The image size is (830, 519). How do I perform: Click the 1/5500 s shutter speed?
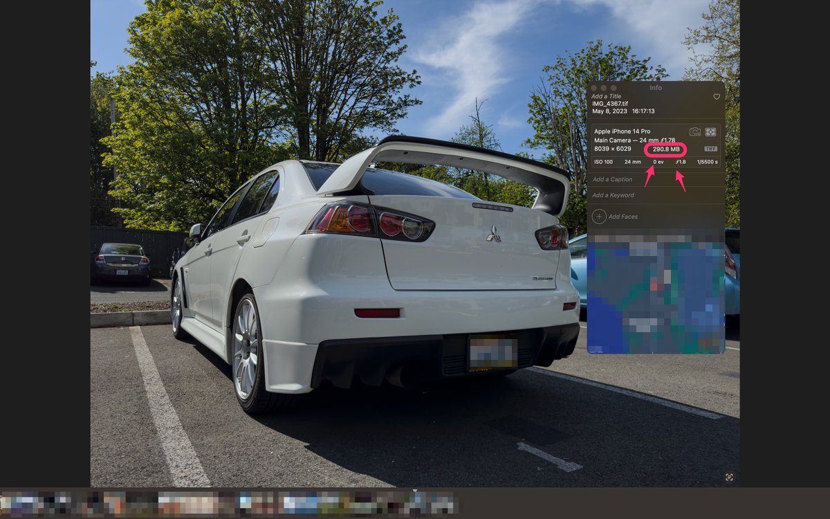[x=708, y=162]
